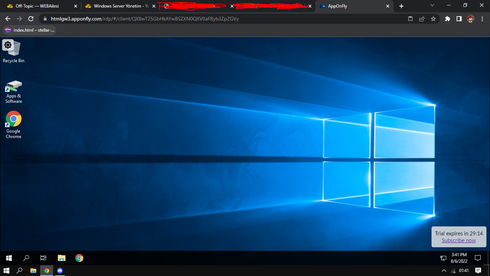This screenshot has width=490, height=276.
Task: Select the Apps & Software shortcut
Action: [14, 92]
